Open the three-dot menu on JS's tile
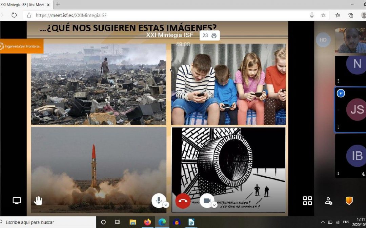The height and width of the screenshot is (228, 366). click(338, 127)
